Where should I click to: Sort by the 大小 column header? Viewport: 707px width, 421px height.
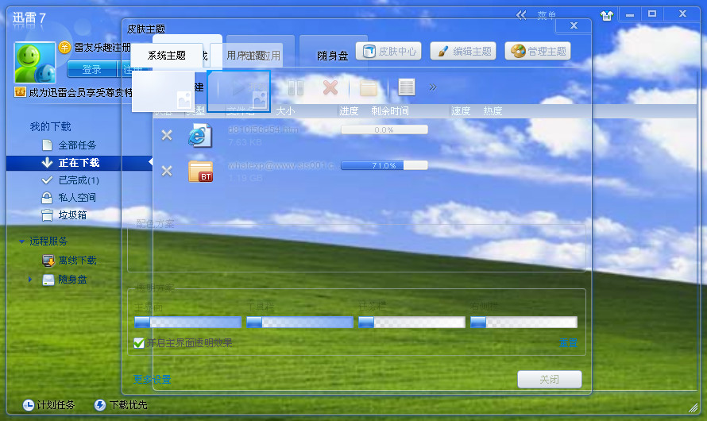tap(285, 111)
